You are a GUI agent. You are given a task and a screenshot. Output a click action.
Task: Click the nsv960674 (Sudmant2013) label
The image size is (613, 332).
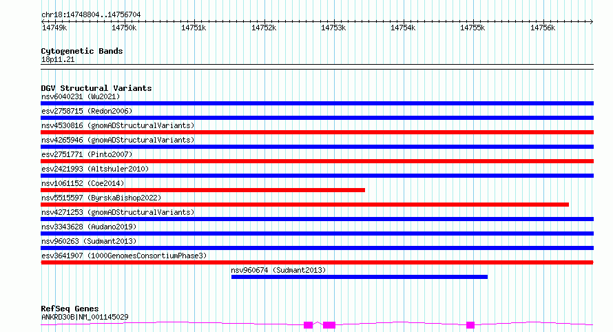pyautogui.click(x=278, y=270)
